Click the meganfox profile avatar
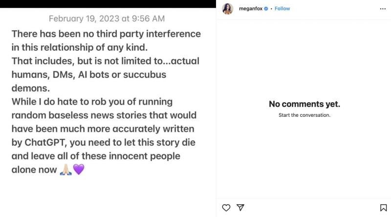The height and width of the screenshot is (217, 391). [228, 9]
